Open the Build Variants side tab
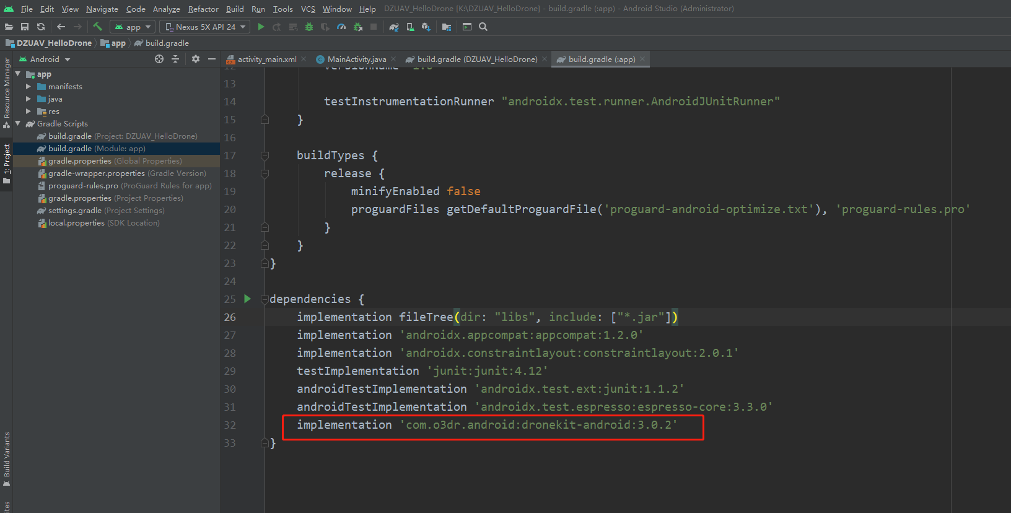This screenshot has height=513, width=1011. point(6,459)
